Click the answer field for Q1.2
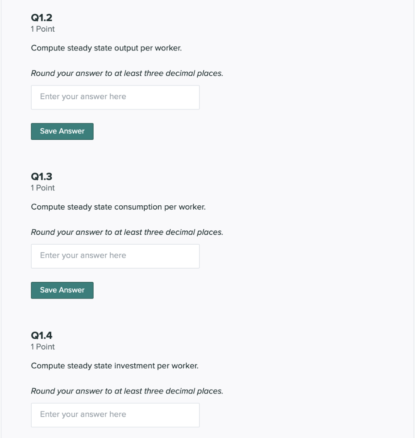The height and width of the screenshot is (438, 415). (x=115, y=97)
